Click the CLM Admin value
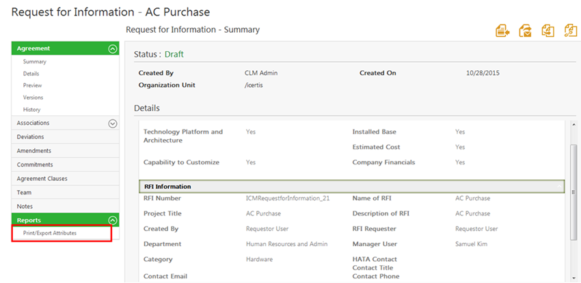 [261, 73]
